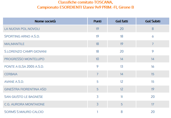Image resolution: width=171 pixels, height=118 pixels.
Task: Open SORMS S.MAURO CALCIO team link
Action: pos(24,112)
